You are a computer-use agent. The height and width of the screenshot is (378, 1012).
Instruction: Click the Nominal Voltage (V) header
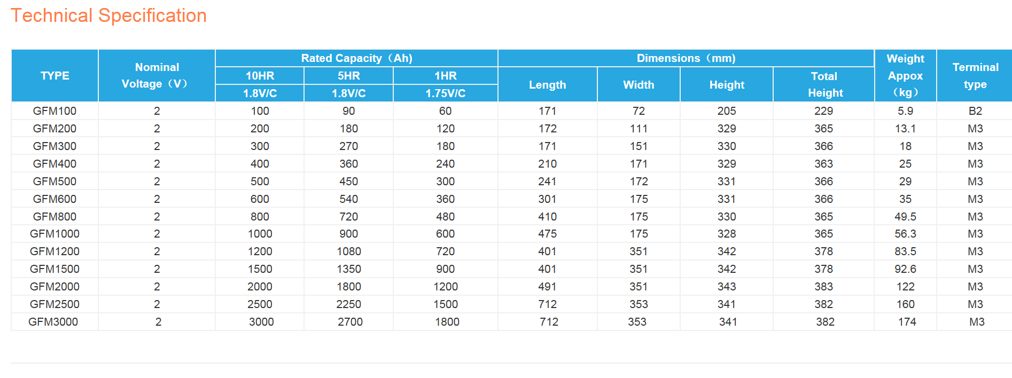(x=157, y=76)
